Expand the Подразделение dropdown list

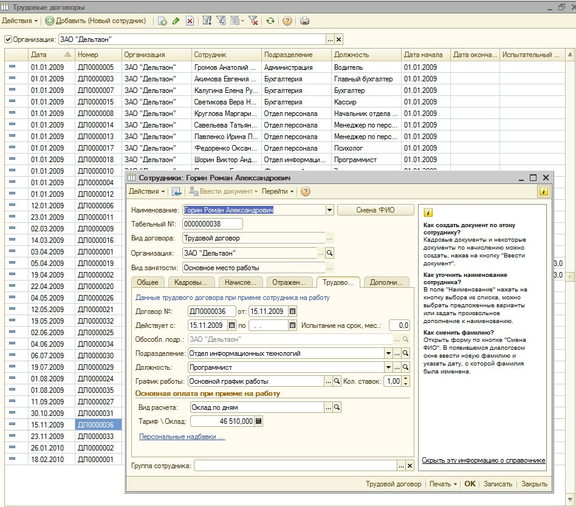[388, 353]
